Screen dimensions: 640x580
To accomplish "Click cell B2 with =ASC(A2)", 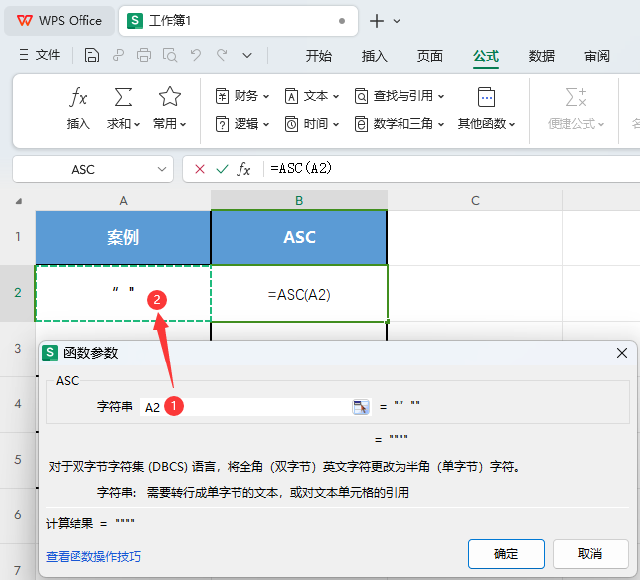I will click(299, 294).
